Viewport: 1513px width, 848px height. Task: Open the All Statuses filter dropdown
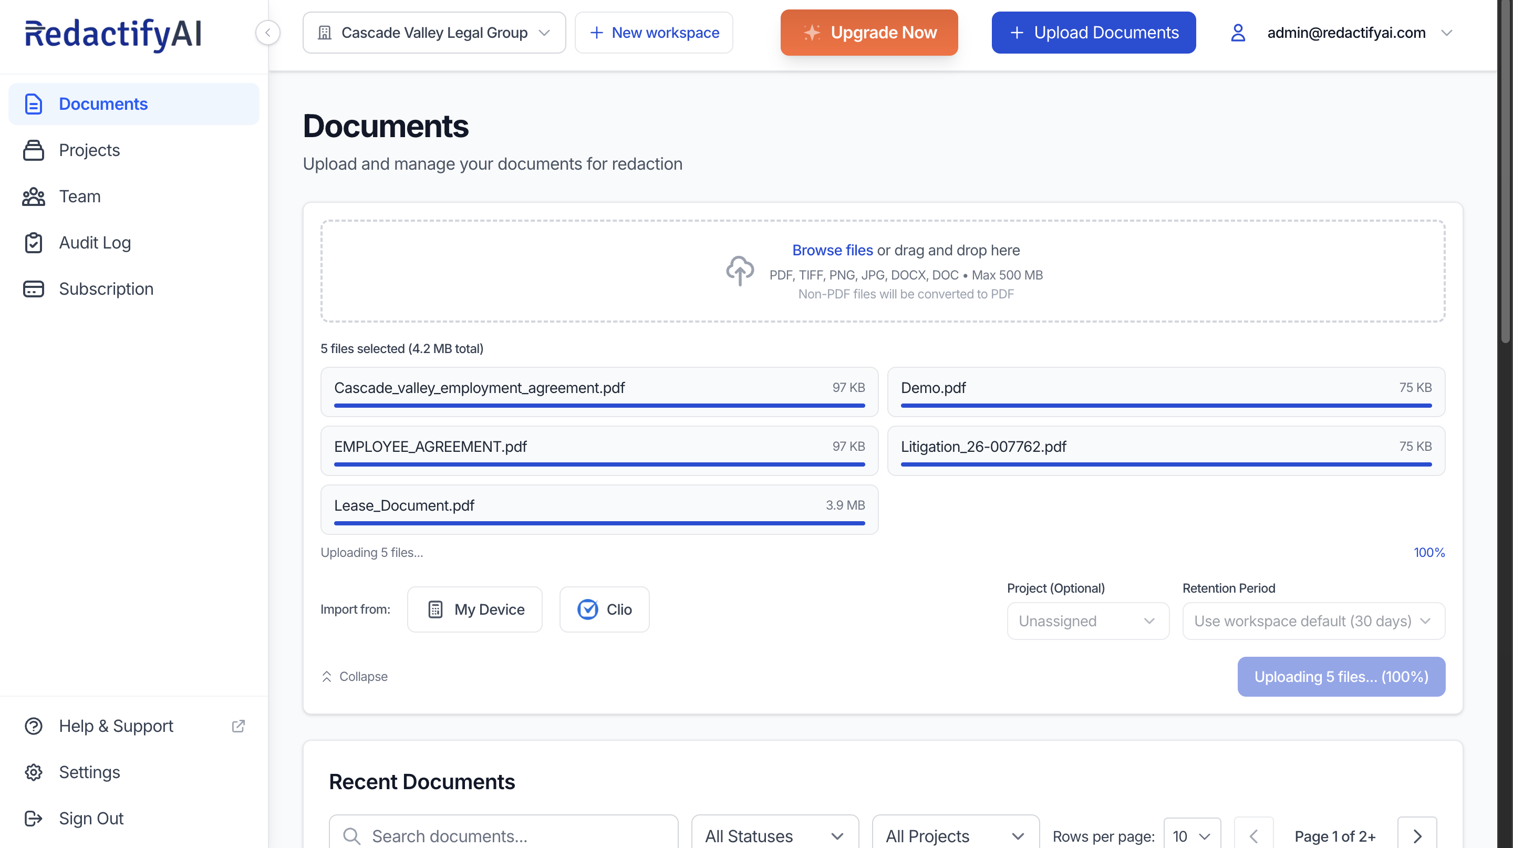pyautogui.click(x=774, y=835)
